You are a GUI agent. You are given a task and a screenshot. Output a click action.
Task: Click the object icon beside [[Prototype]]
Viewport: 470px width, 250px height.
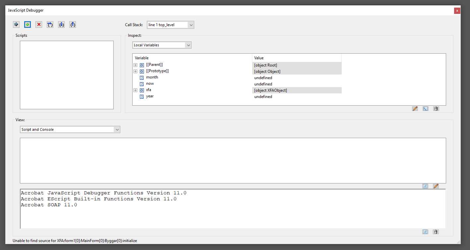click(142, 72)
